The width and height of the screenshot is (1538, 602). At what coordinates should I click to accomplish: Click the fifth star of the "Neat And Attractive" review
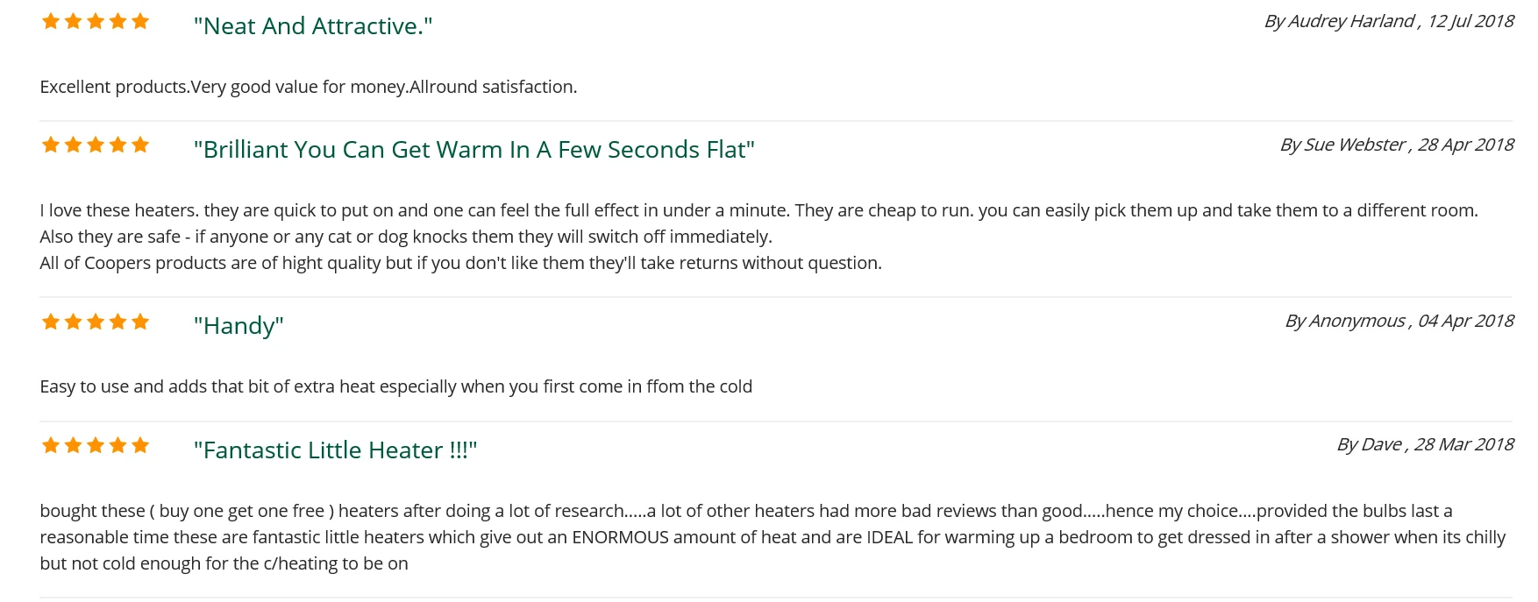tap(140, 22)
